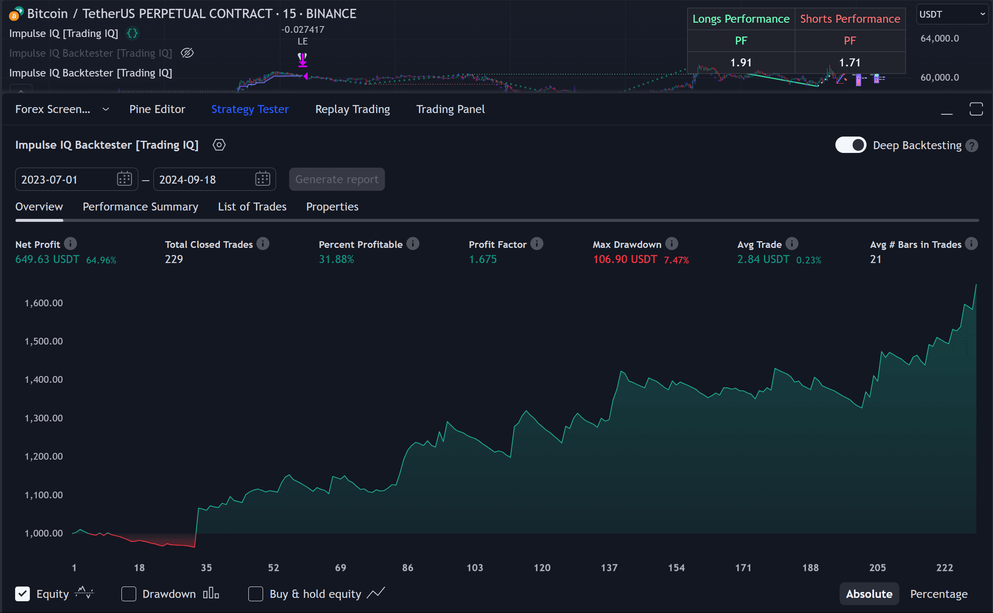The width and height of the screenshot is (993, 613).
Task: Click Shorts PF value 1.71
Action: click(x=850, y=63)
